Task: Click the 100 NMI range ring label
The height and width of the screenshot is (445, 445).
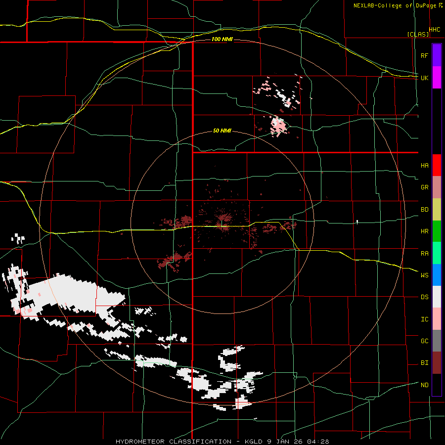Action: (x=222, y=39)
